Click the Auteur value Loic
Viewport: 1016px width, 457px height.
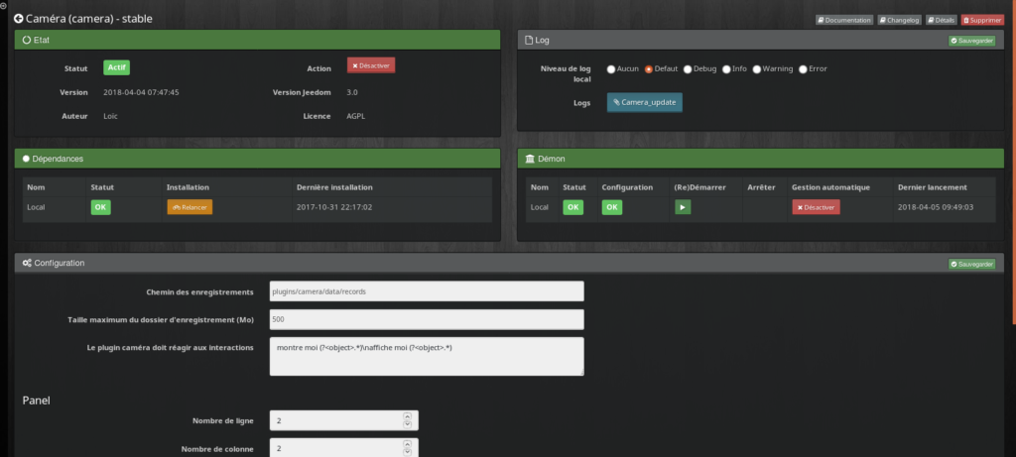tap(110, 117)
